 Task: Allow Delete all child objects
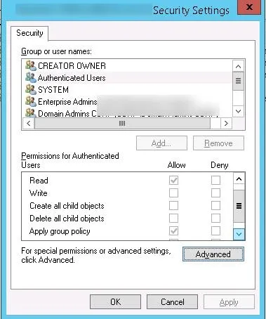[x=173, y=219]
